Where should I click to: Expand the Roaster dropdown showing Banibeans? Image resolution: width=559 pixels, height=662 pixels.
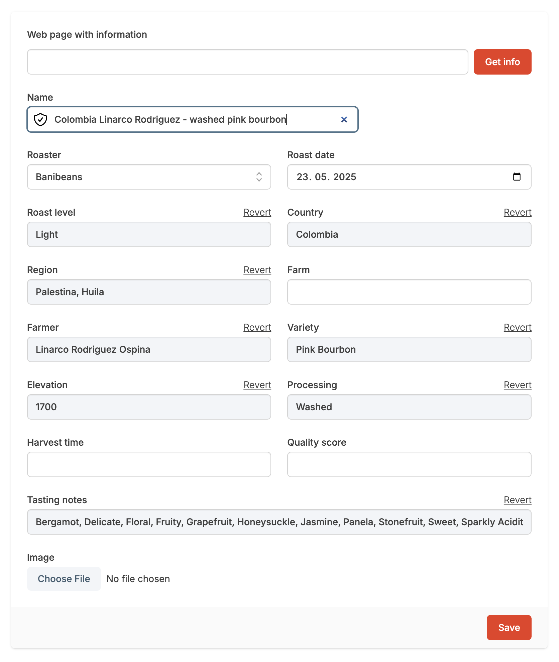tap(149, 177)
